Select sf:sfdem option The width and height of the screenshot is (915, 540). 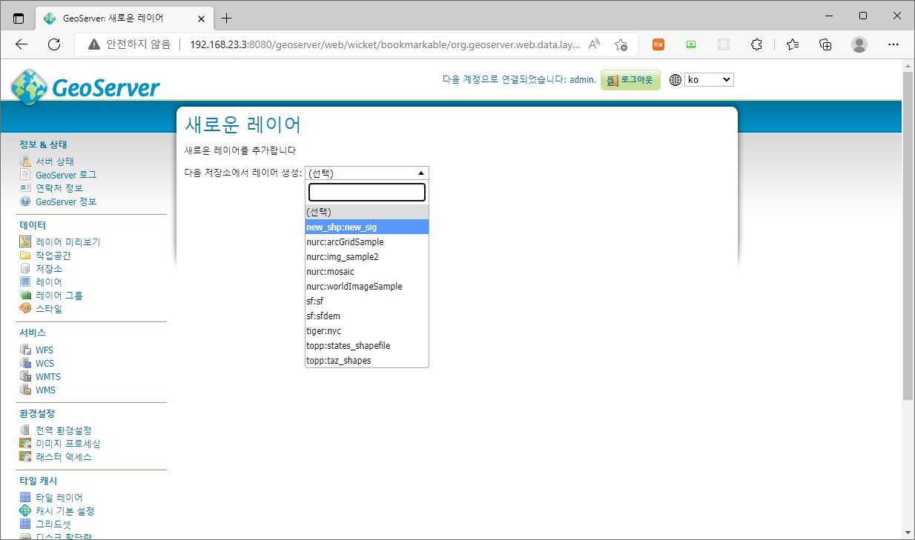[x=367, y=316]
